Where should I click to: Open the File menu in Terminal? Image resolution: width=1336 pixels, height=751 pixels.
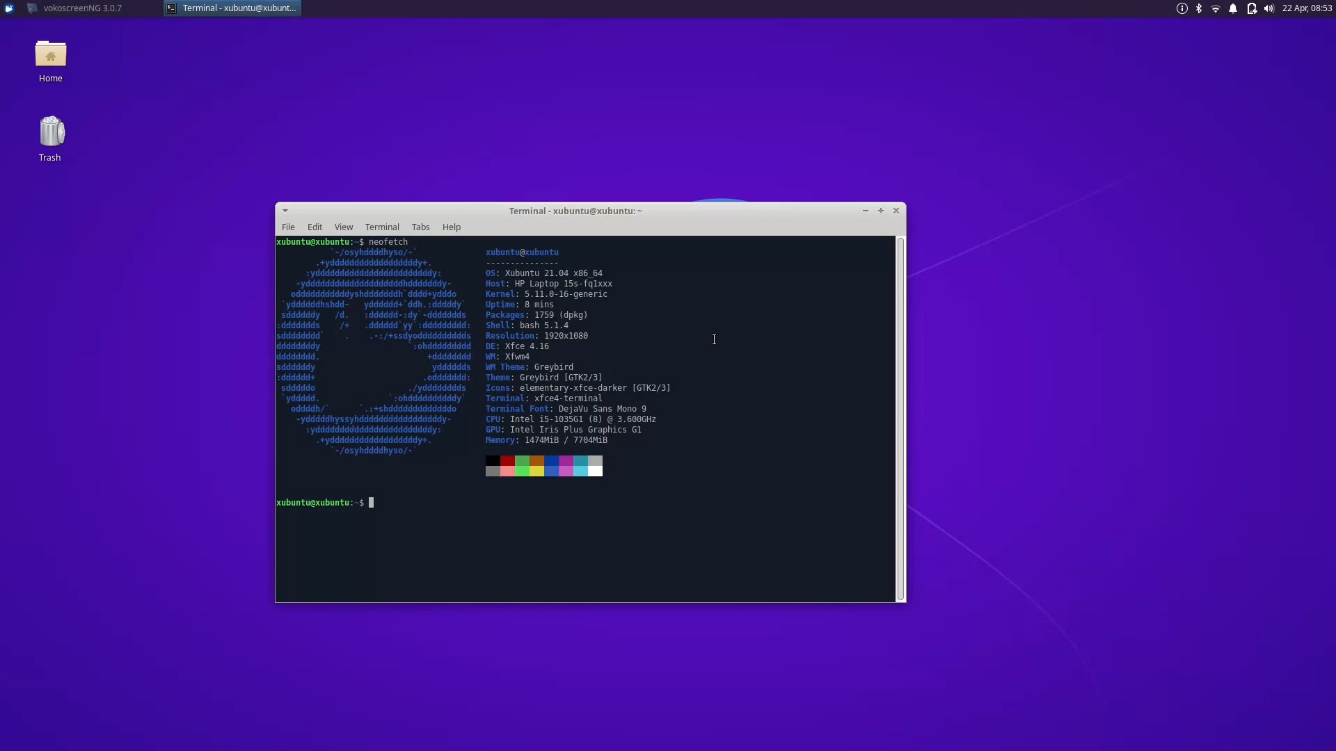287,227
